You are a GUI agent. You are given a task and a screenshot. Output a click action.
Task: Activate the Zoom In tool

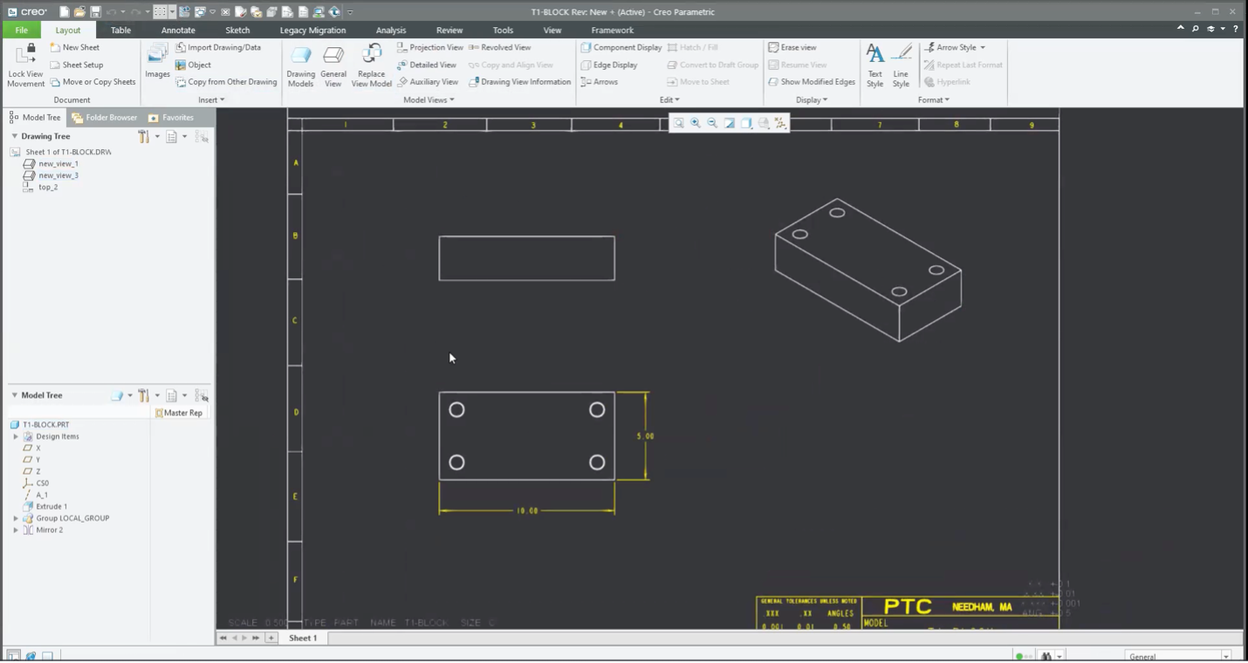(x=695, y=123)
